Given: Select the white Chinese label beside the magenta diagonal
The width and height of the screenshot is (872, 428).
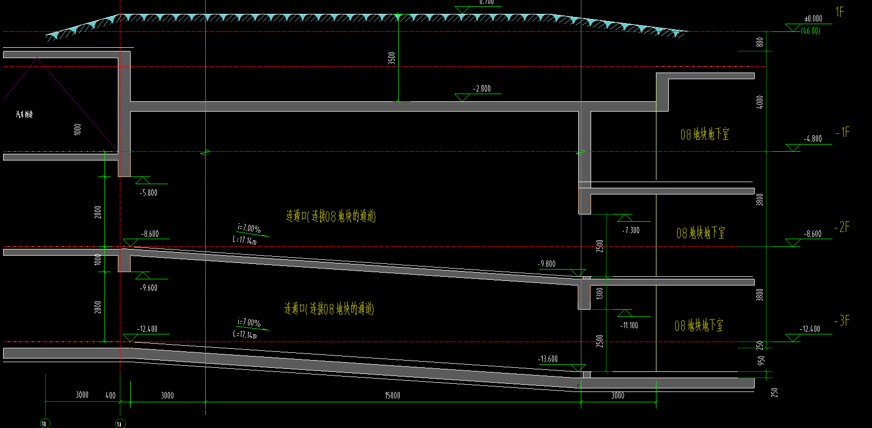Looking at the screenshot, I should (x=24, y=114).
